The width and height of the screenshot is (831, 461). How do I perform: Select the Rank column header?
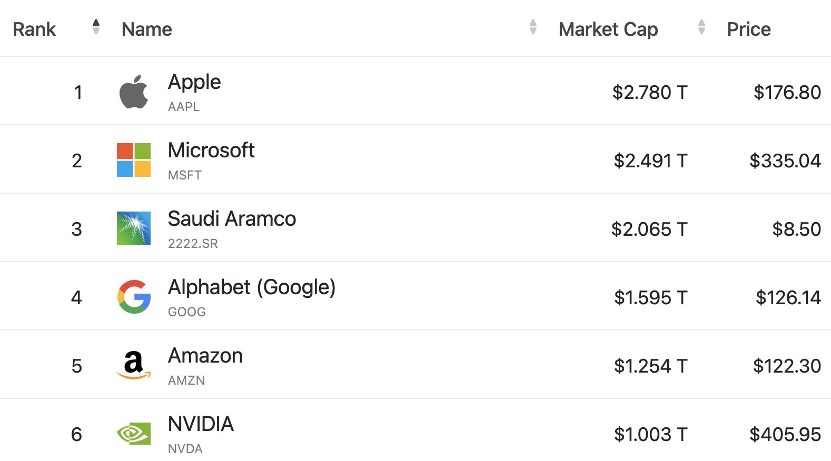coord(34,29)
